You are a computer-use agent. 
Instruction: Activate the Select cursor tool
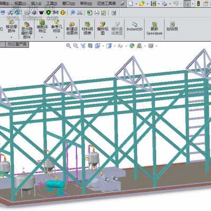pyautogui.click(x=187, y=4)
